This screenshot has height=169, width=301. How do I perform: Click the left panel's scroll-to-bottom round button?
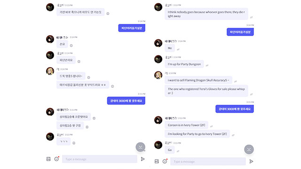(140, 147)
